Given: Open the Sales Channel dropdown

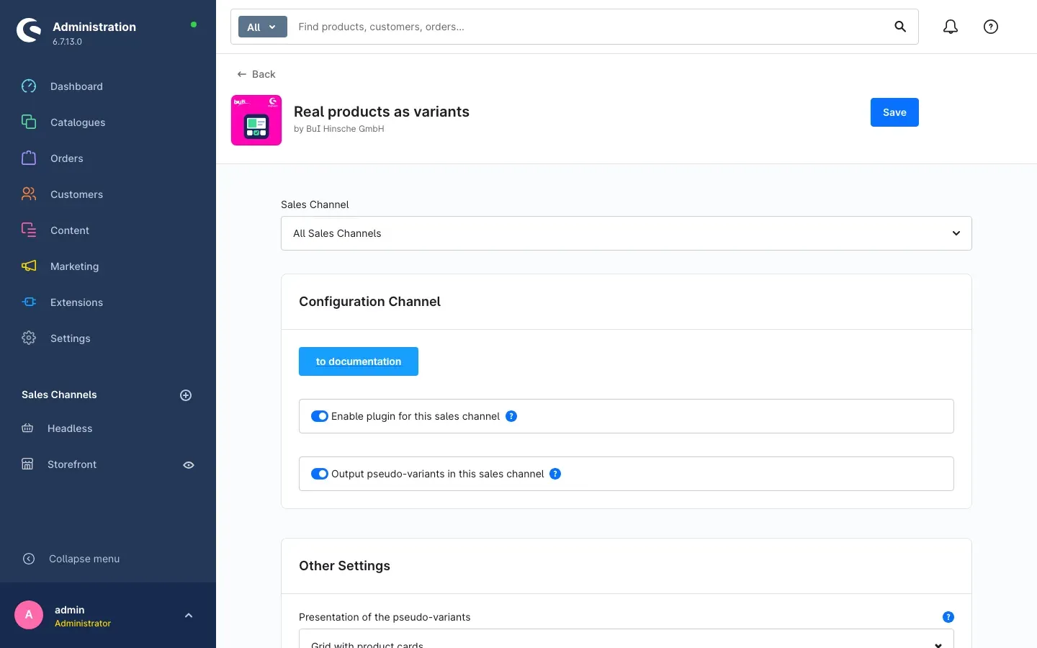Looking at the screenshot, I should click(627, 233).
